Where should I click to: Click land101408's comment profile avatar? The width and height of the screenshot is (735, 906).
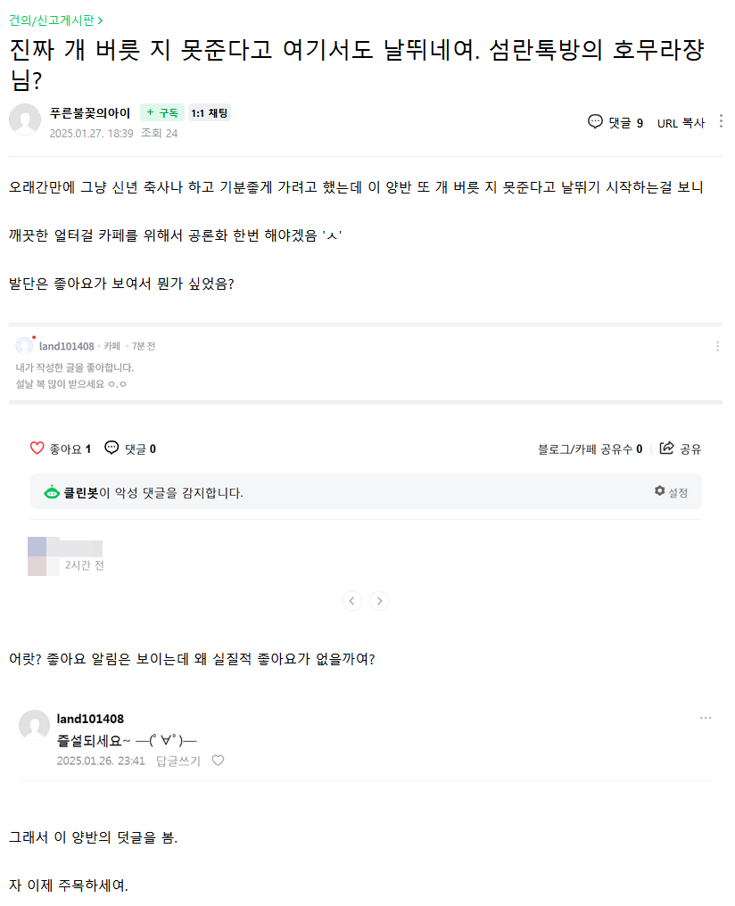34,726
